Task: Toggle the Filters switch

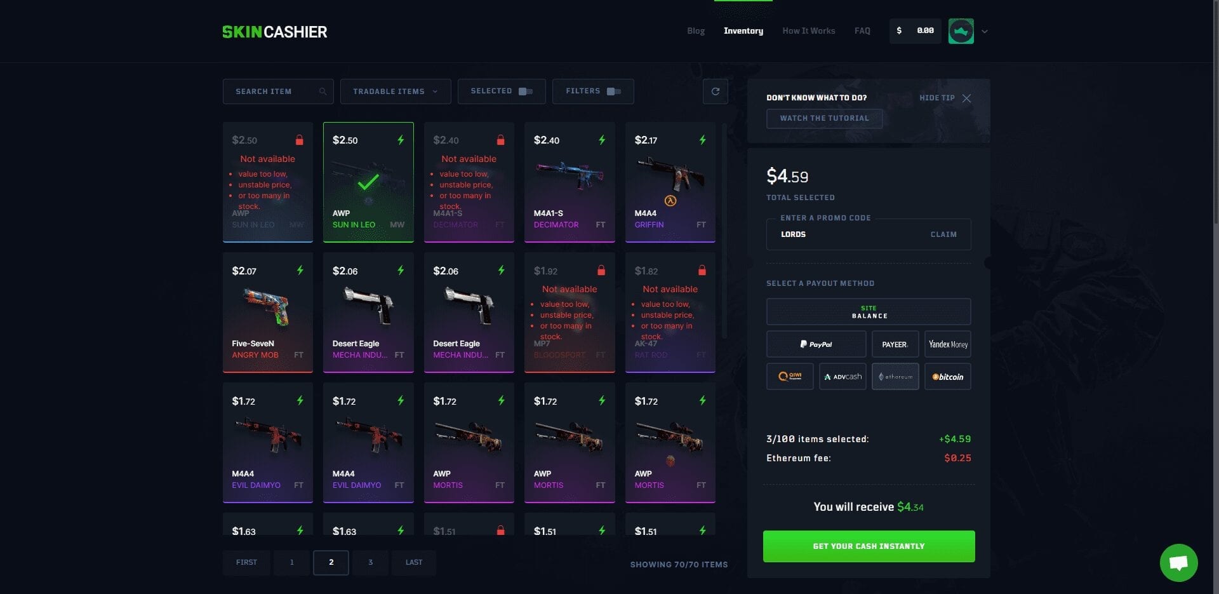Action: [x=614, y=91]
